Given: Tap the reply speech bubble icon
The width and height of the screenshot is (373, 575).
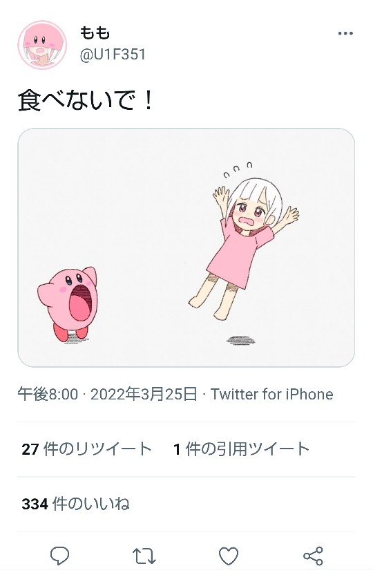Looking at the screenshot, I should (59, 556).
